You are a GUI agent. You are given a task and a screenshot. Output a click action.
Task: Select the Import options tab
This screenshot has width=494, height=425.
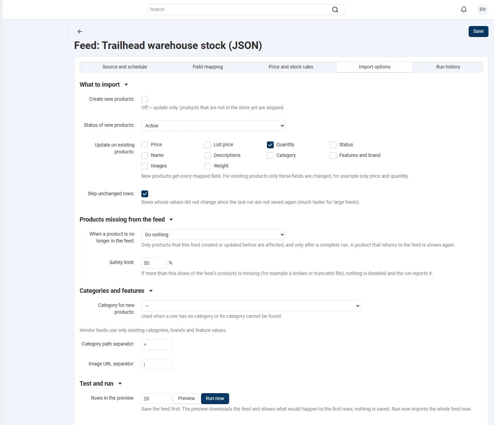point(375,67)
